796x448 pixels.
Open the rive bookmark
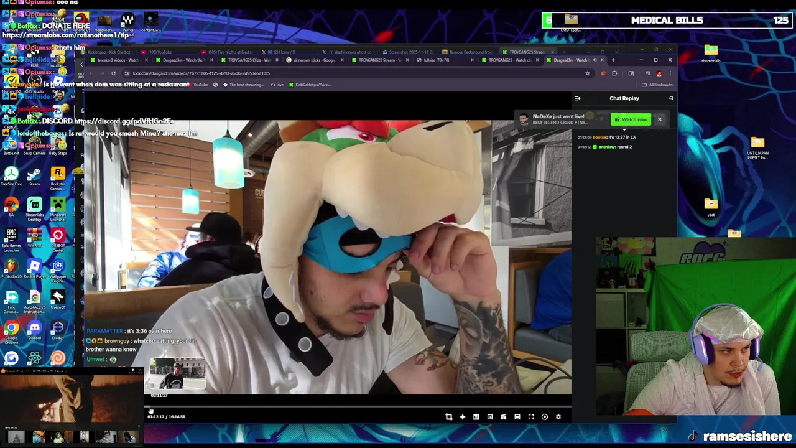pos(278,85)
